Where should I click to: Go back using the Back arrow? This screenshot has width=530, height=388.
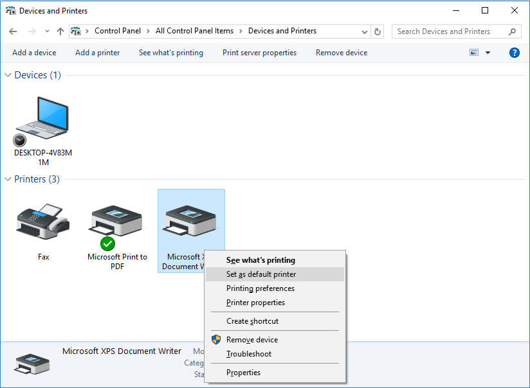[13, 31]
